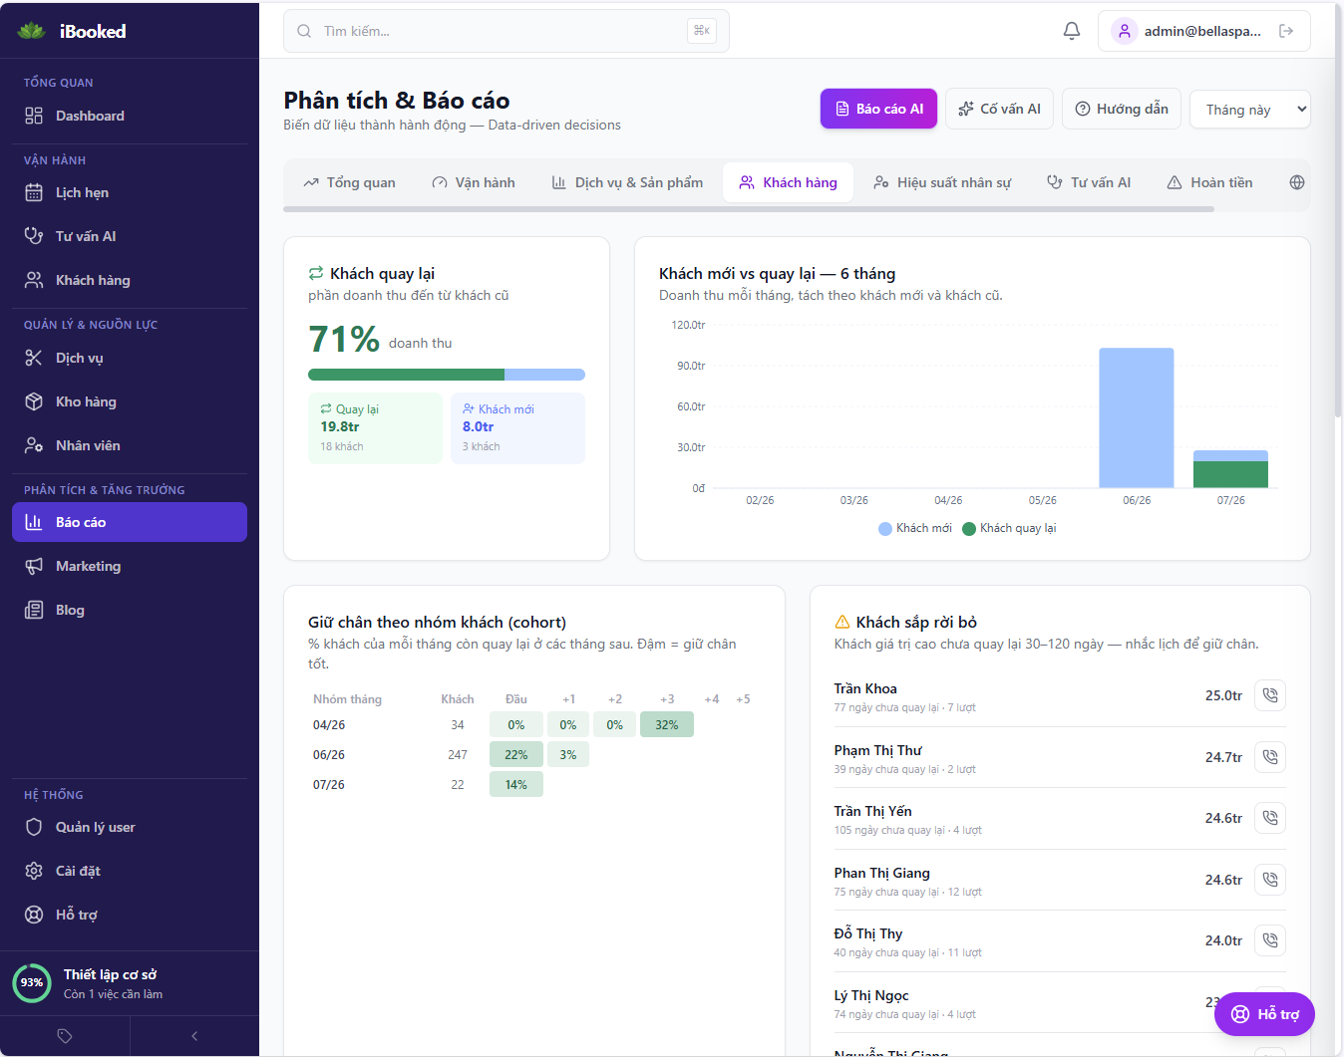Switch to the Tổng quan tab
Viewport: 1344px width, 1057px height.
[349, 182]
